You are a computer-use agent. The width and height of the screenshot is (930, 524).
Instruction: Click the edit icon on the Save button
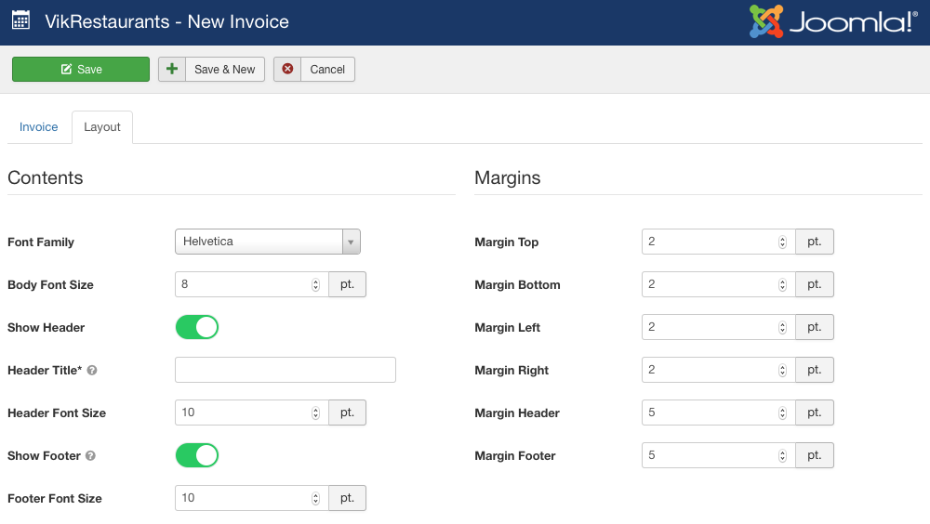66,70
